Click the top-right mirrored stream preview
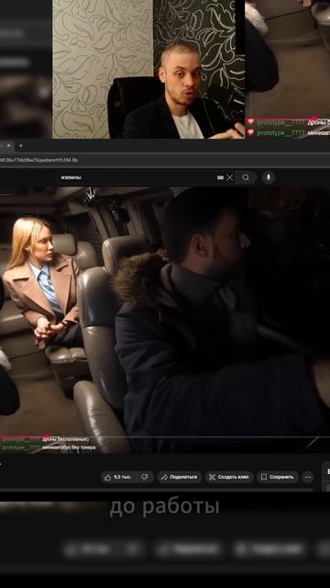 (x=287, y=70)
